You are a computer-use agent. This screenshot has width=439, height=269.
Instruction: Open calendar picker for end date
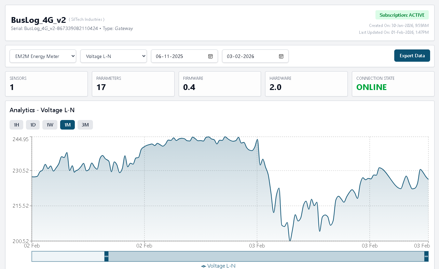click(281, 56)
